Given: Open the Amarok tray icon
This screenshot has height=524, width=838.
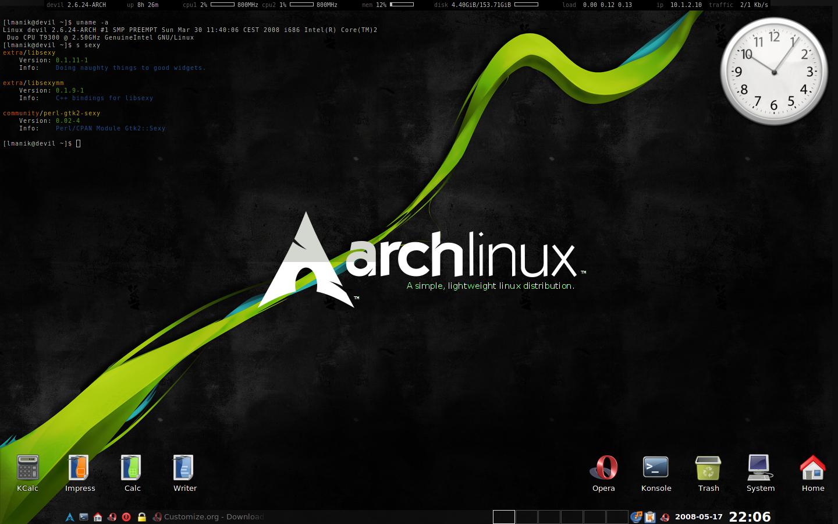Looking at the screenshot, I should (637, 517).
